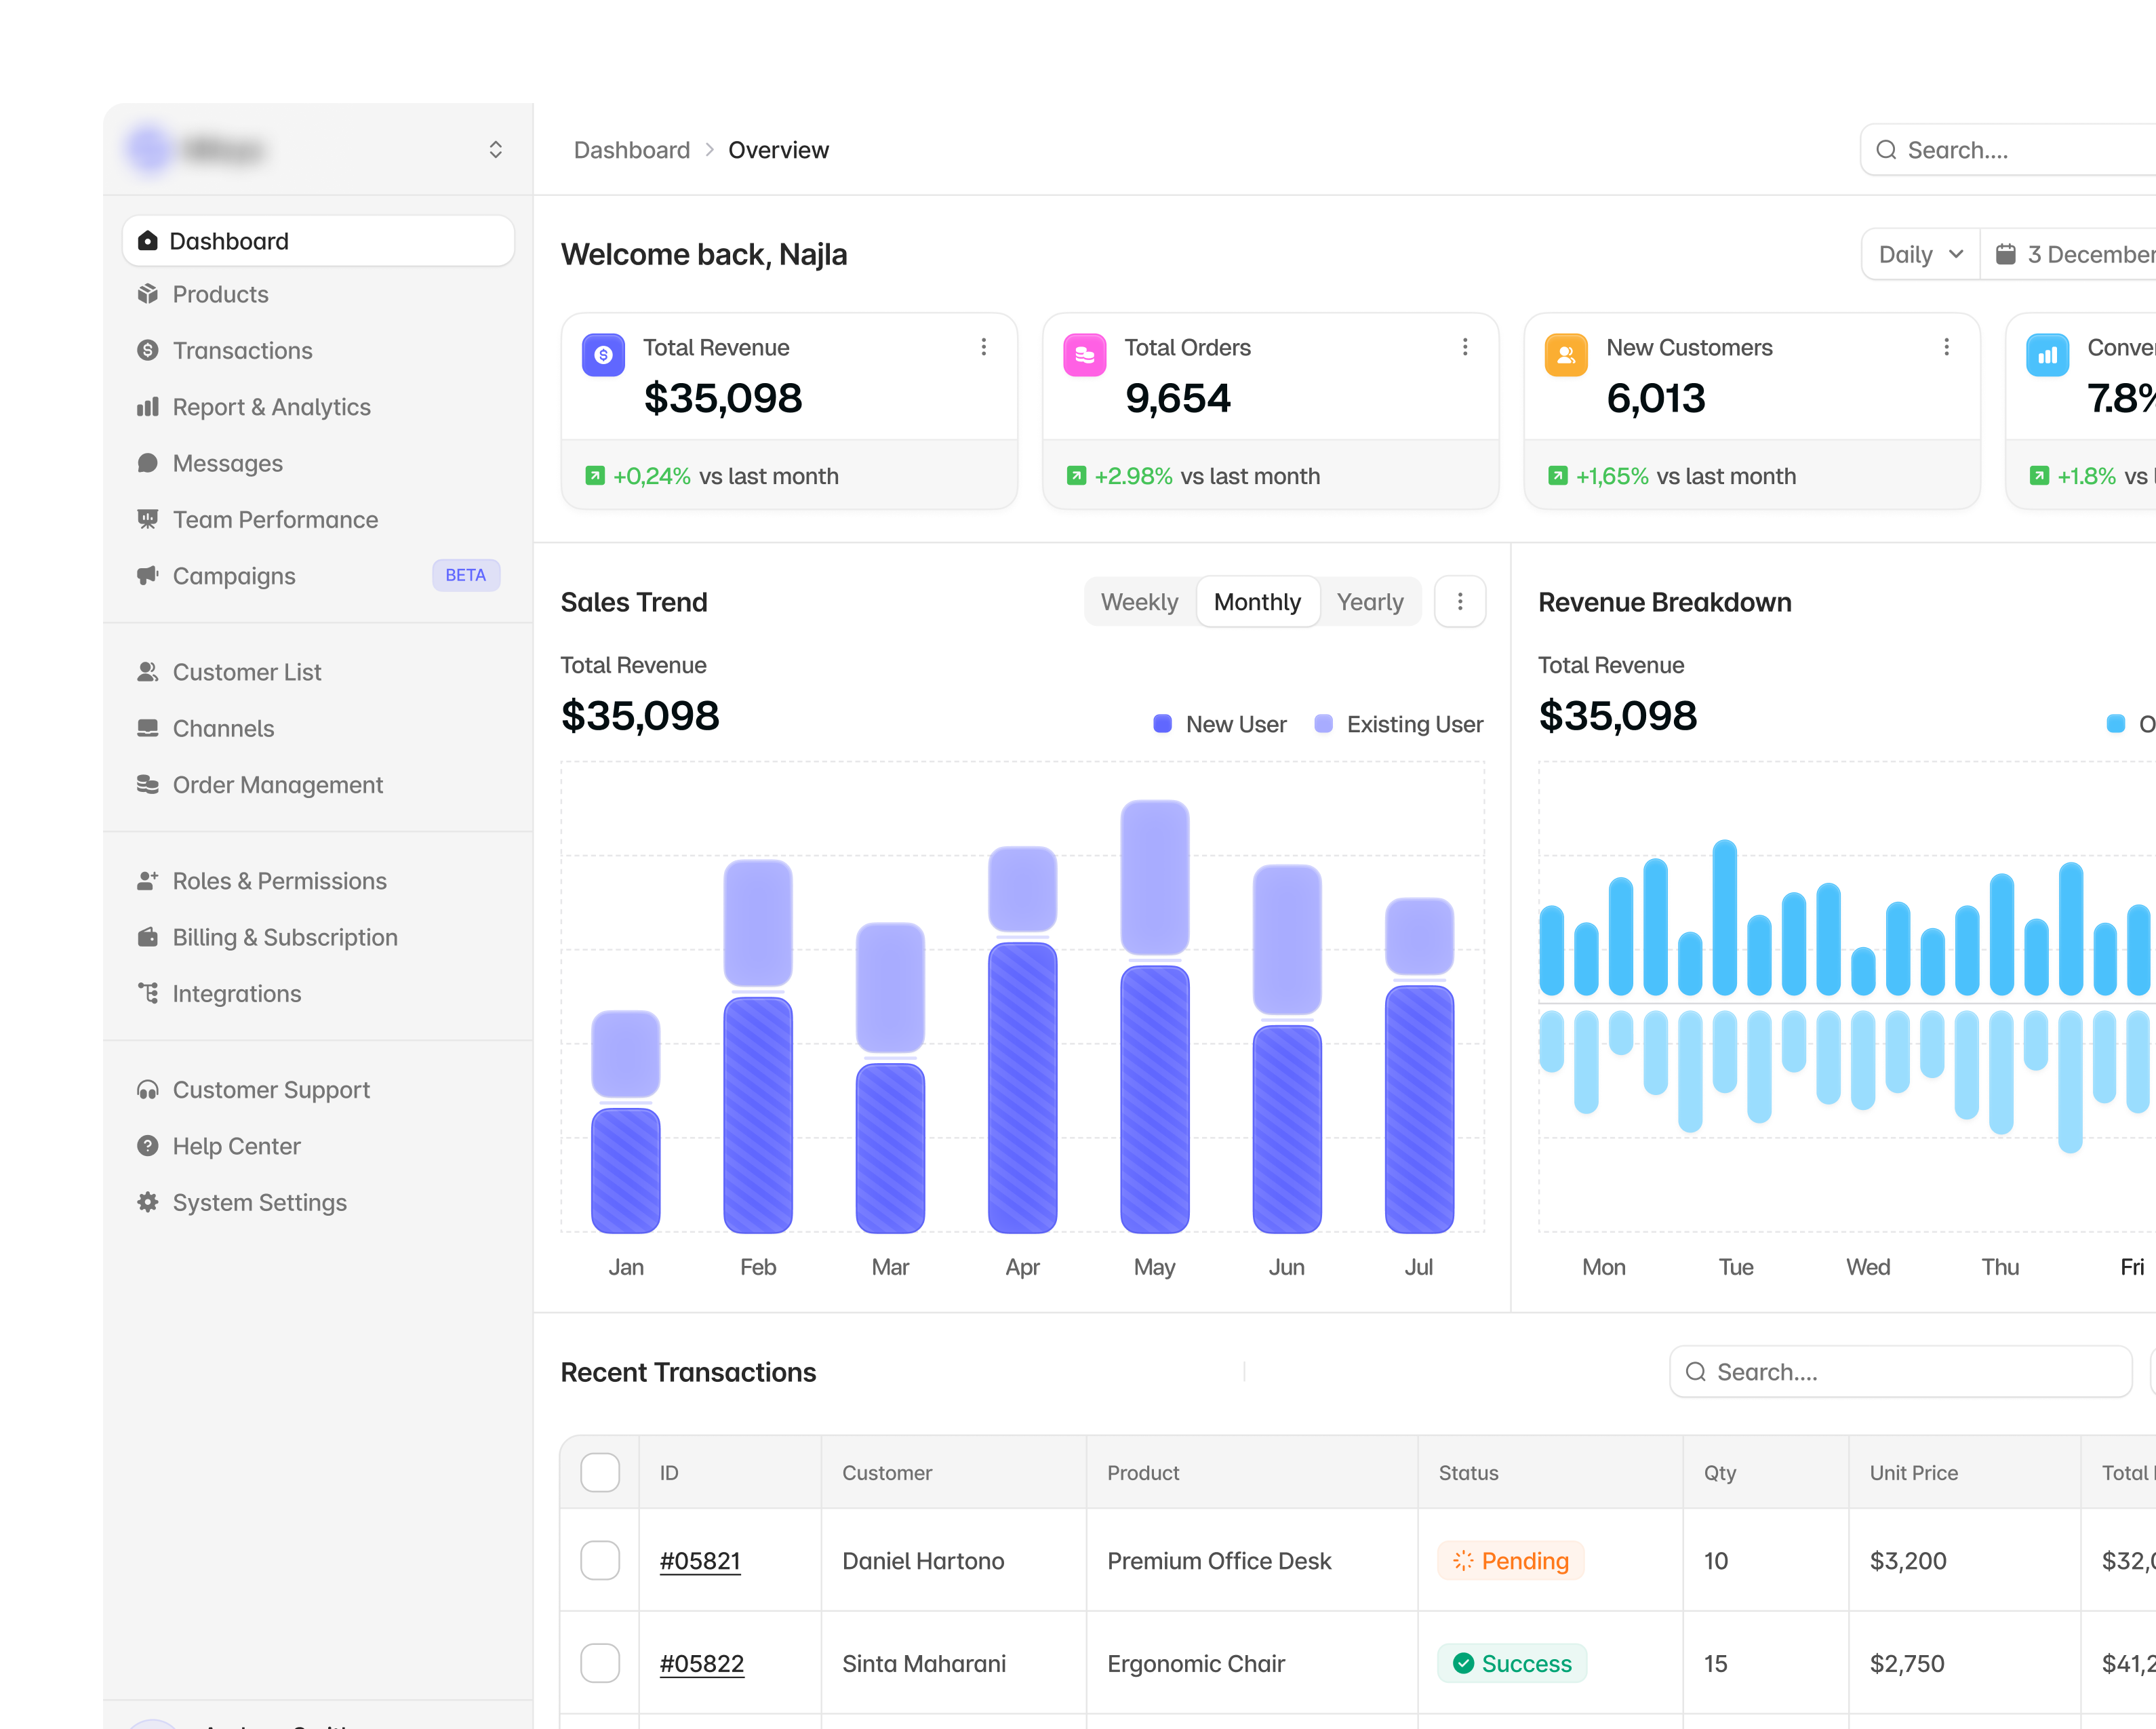
Task: Click the orange New Customers icon
Action: pyautogui.click(x=1566, y=355)
